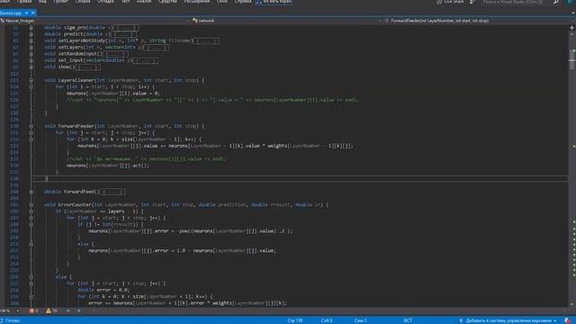Click the collapsed [...] box after show()
Viewport: 576px width, 324px height.
click(x=87, y=67)
